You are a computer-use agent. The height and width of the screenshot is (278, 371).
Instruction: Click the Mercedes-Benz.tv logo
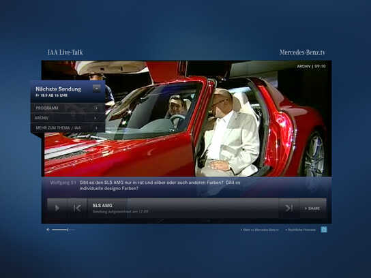pyautogui.click(x=302, y=52)
